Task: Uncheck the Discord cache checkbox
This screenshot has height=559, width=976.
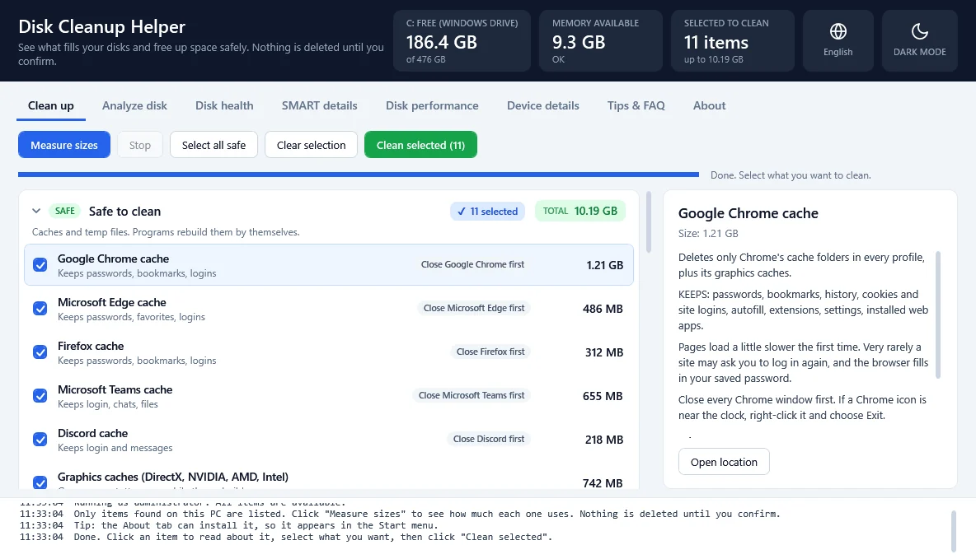Action: [x=40, y=439]
